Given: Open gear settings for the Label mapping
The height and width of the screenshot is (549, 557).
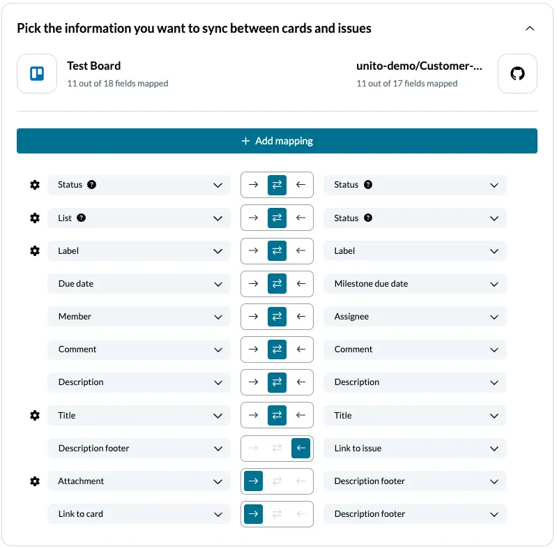Looking at the screenshot, I should [x=35, y=251].
